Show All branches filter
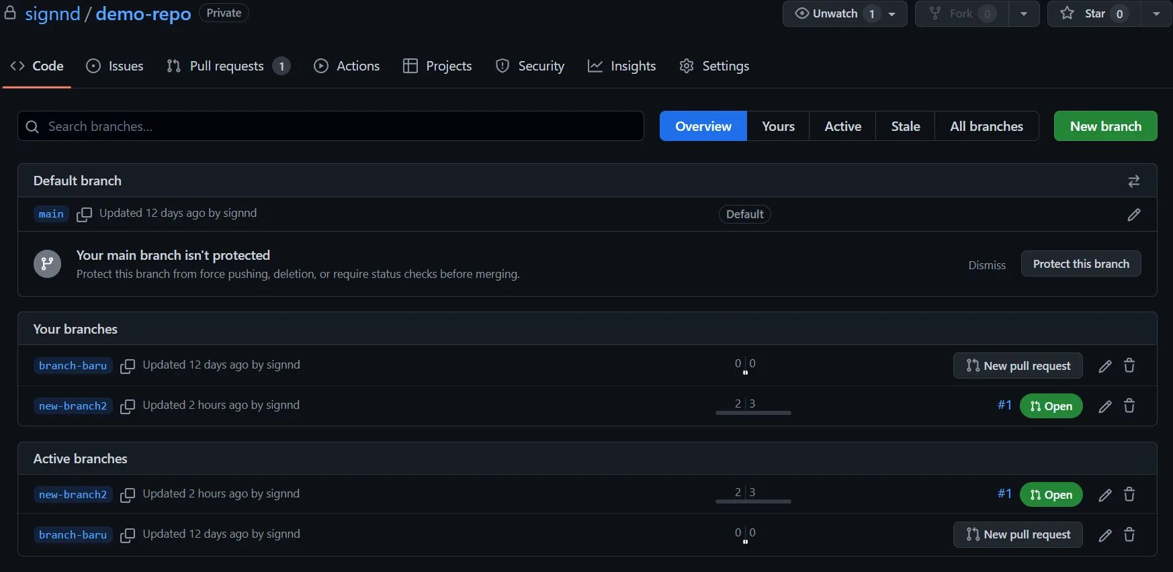 point(986,126)
